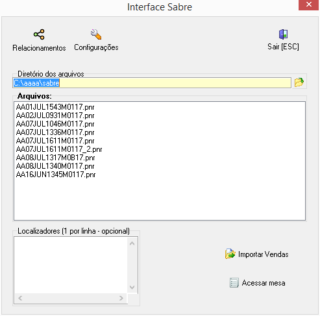Screen dimensions: 320x316
Task: Click Importar Vendas folder icon
Action: coord(230,254)
